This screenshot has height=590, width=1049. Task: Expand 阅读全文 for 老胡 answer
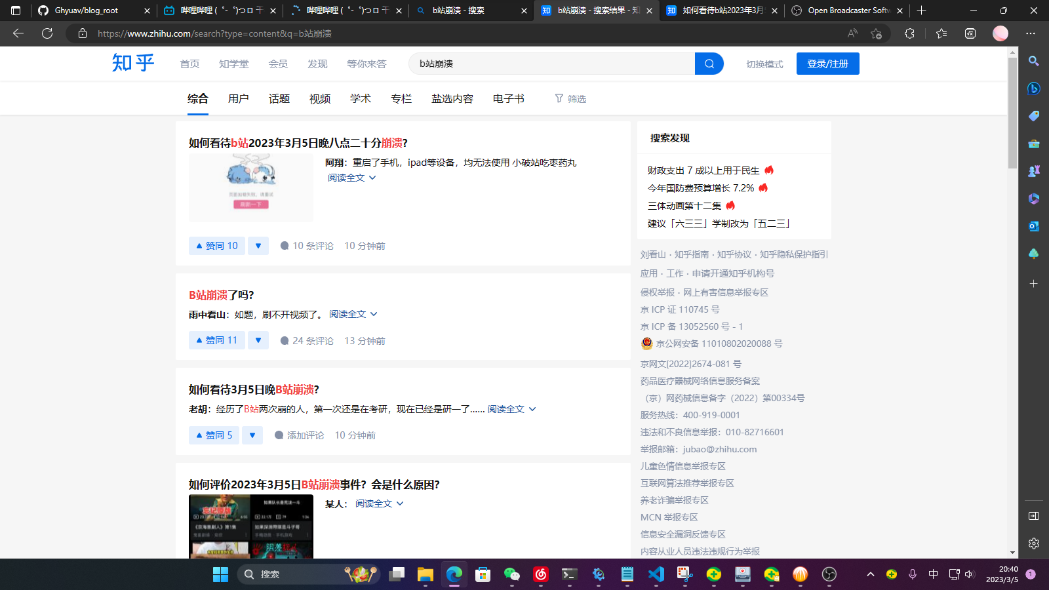pos(511,409)
